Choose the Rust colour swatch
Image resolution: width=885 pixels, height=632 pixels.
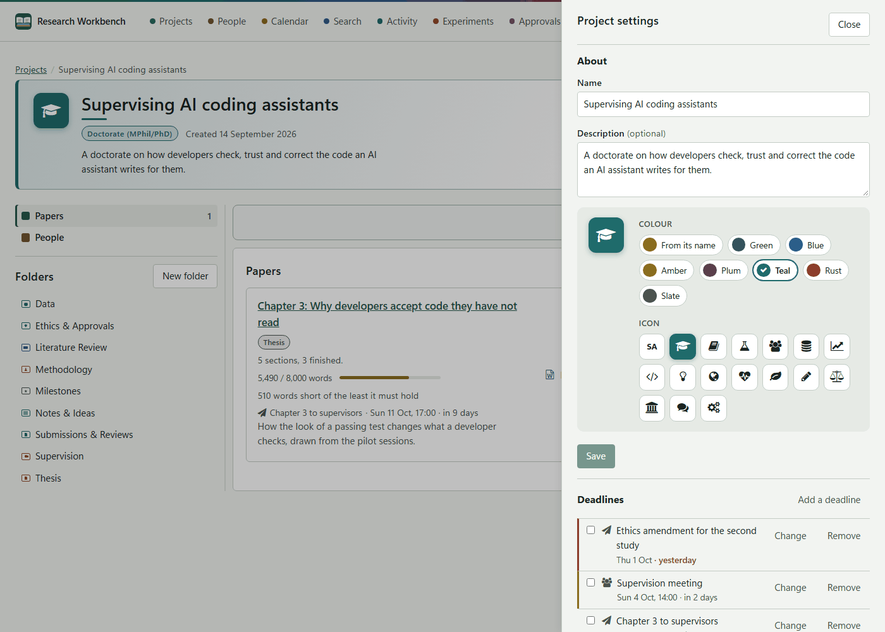pos(826,270)
